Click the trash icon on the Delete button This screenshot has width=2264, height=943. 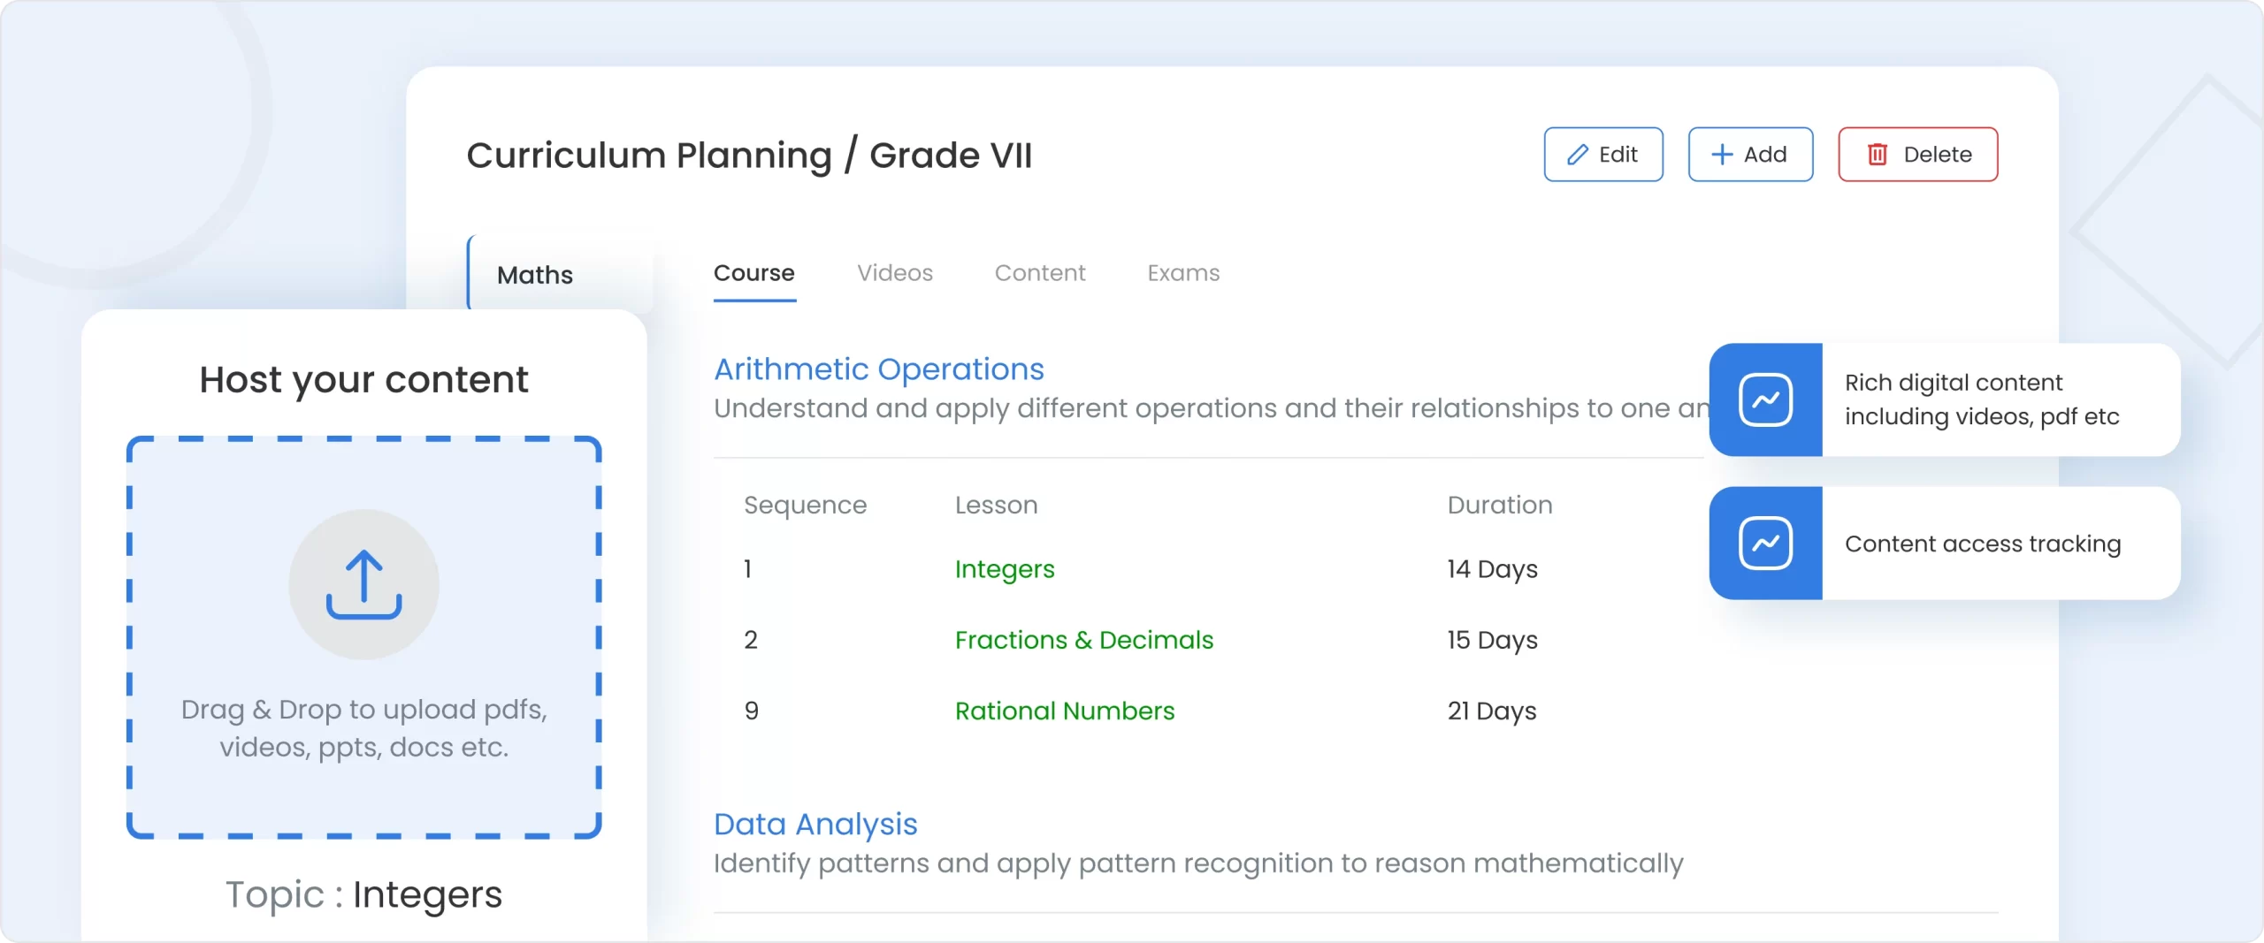(x=1879, y=154)
